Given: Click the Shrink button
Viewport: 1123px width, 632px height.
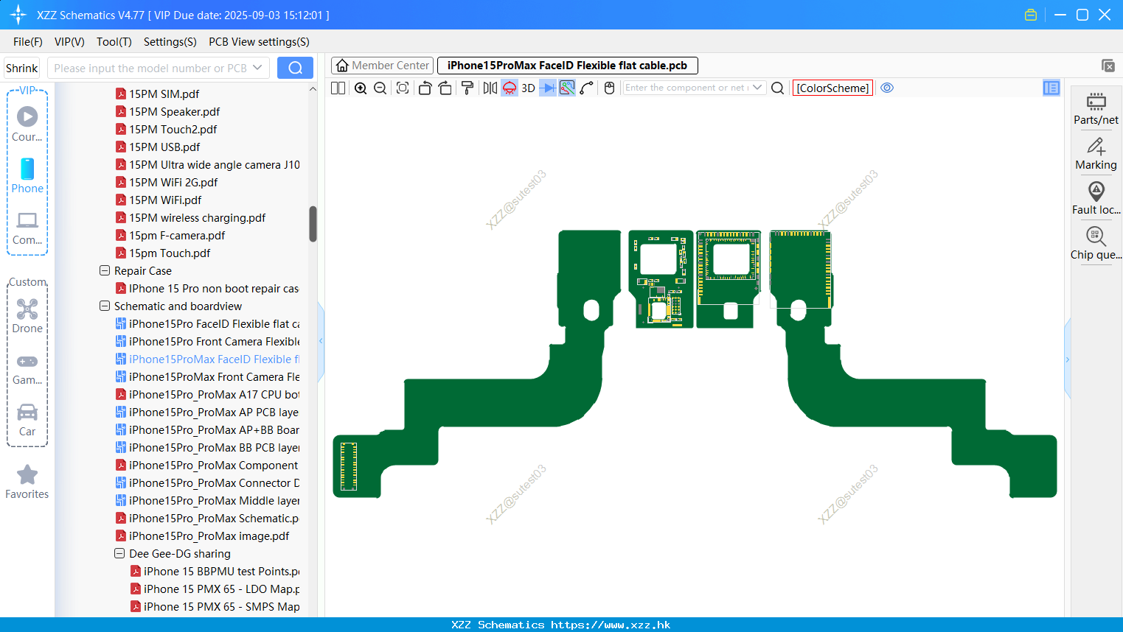Looking at the screenshot, I should 21,68.
